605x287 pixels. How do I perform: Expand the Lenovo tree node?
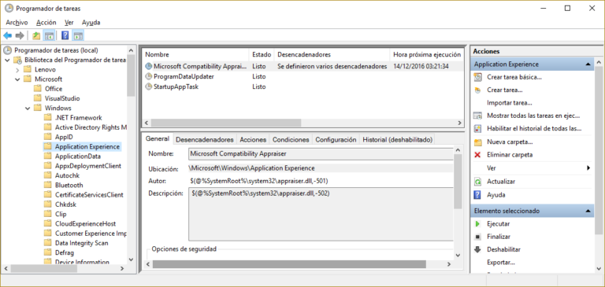pyautogui.click(x=17, y=70)
